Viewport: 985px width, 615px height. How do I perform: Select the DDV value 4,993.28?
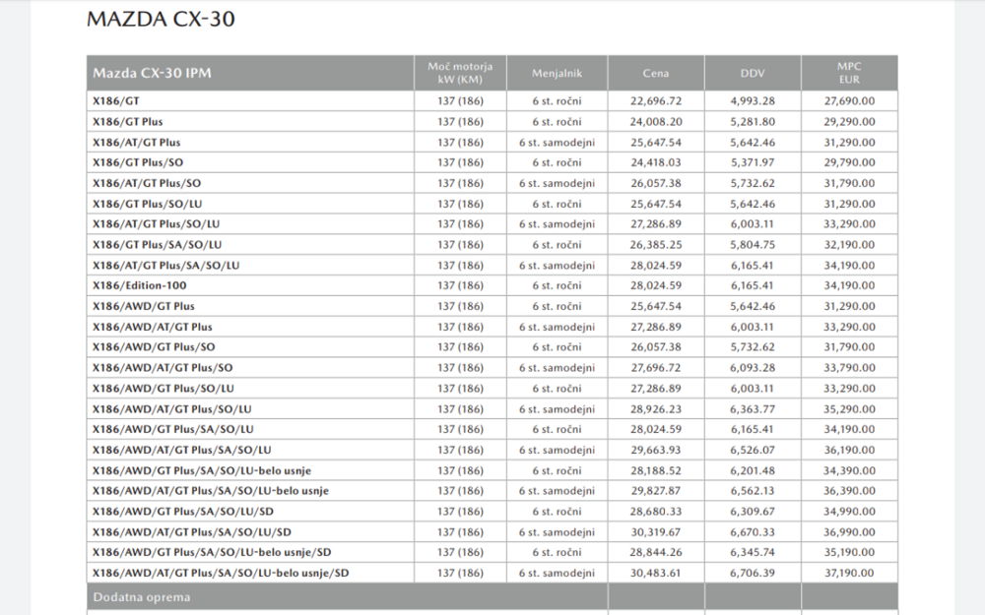755,100
